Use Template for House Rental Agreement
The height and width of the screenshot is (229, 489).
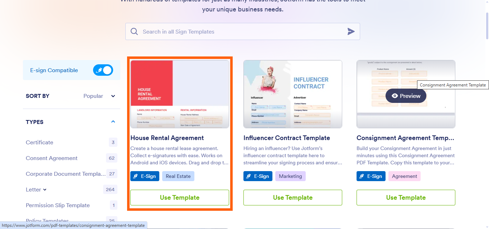coord(179,198)
